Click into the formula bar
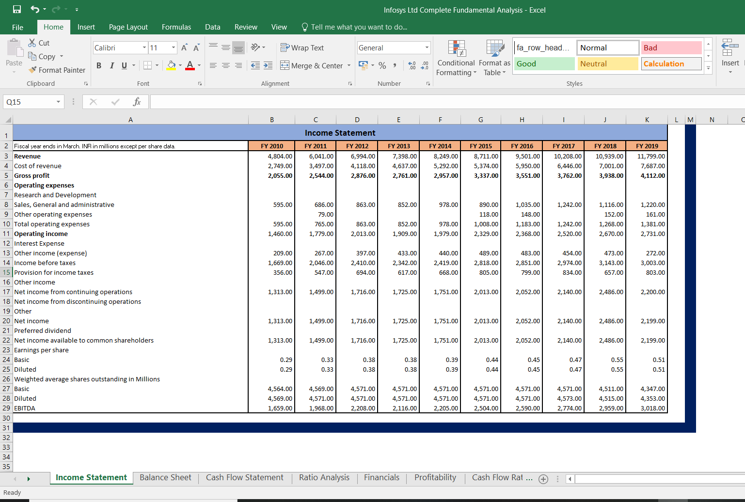The height and width of the screenshot is (502, 745). click(447, 102)
